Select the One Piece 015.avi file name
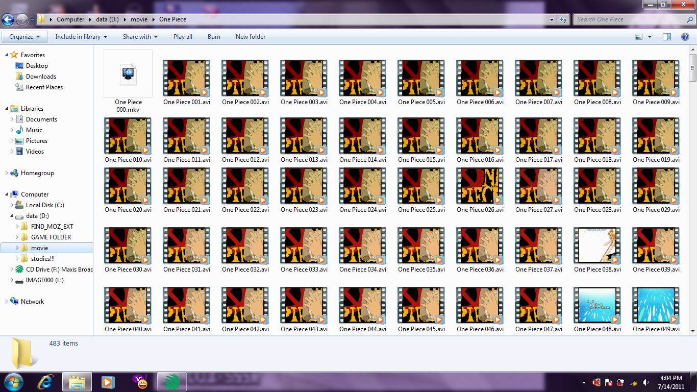Image resolution: width=697 pixels, height=392 pixels. [421, 160]
